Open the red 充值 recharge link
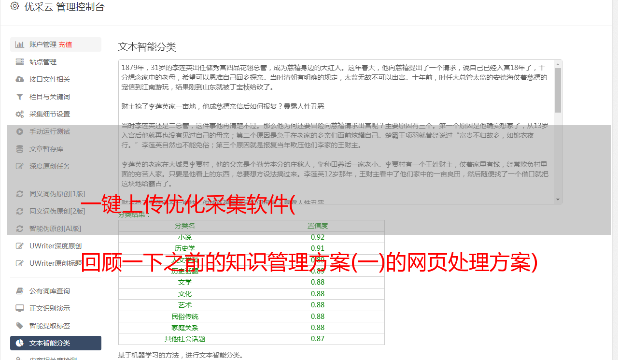This screenshot has height=360, width=618. point(65,44)
